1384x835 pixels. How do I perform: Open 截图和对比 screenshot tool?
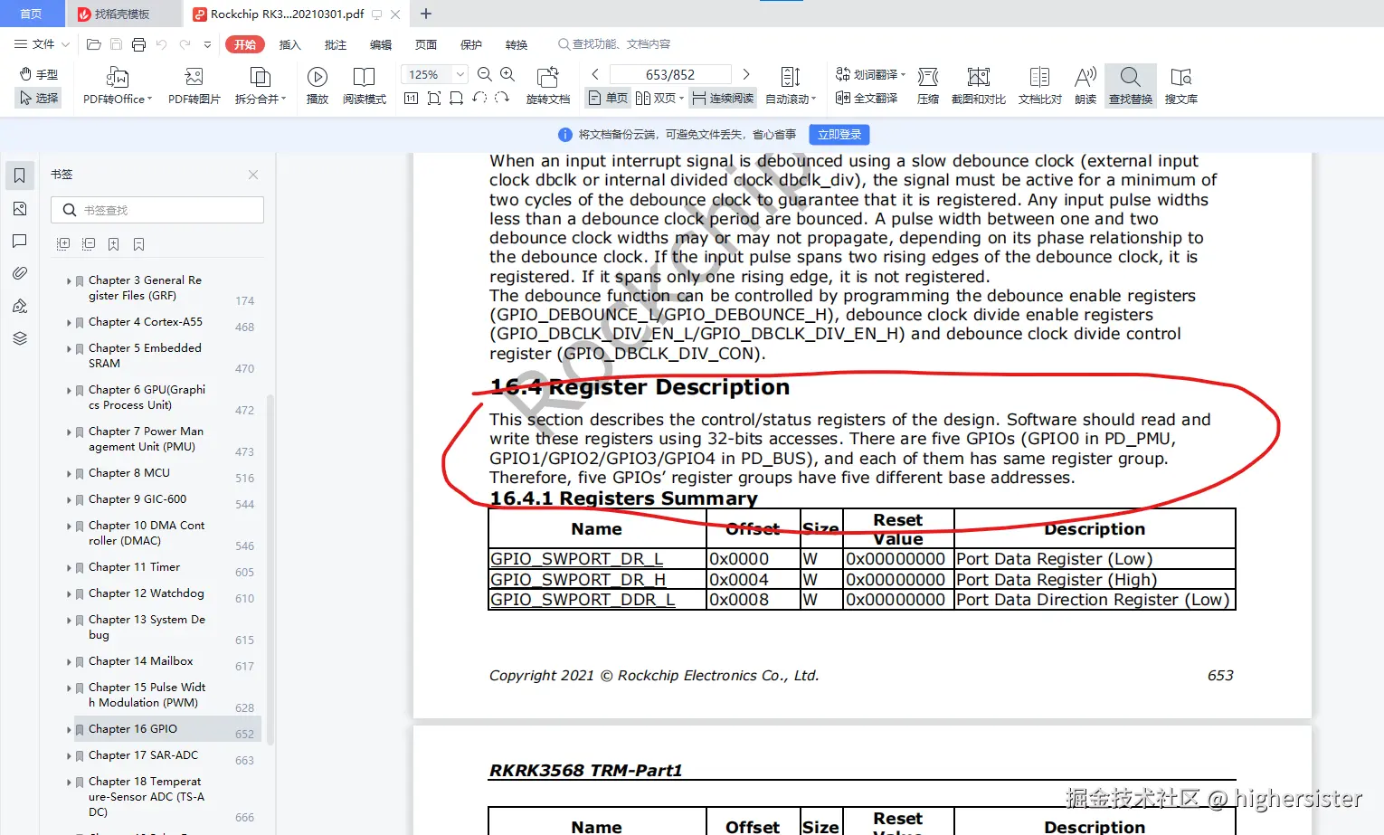979,87
